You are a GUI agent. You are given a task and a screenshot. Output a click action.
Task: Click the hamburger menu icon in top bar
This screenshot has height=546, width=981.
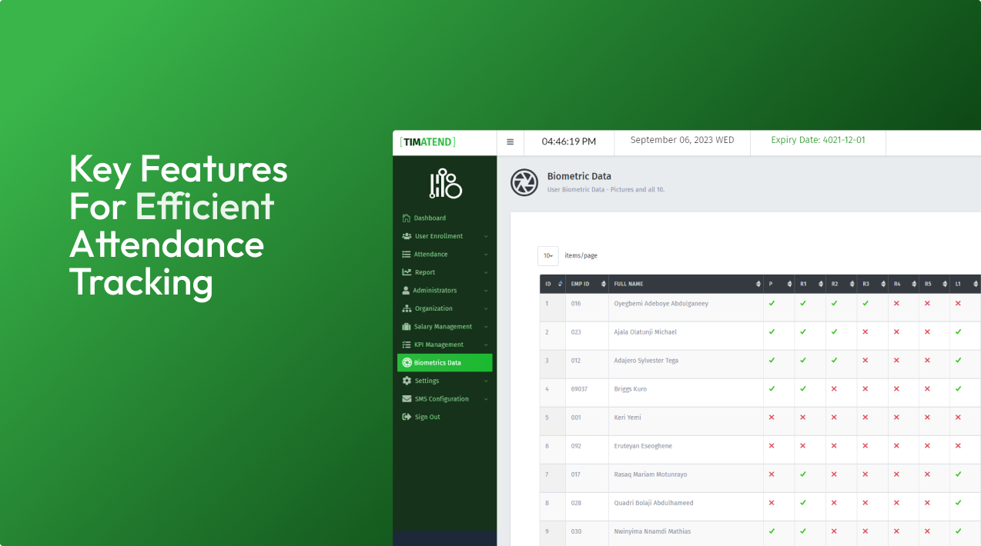510,141
